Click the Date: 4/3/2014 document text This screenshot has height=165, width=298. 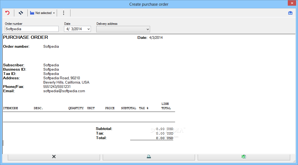pos(150,38)
